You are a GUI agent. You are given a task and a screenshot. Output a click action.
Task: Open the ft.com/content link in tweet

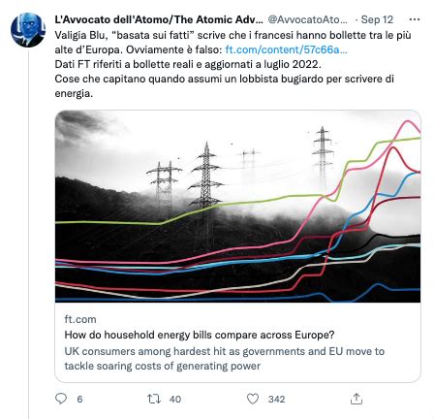tap(286, 49)
